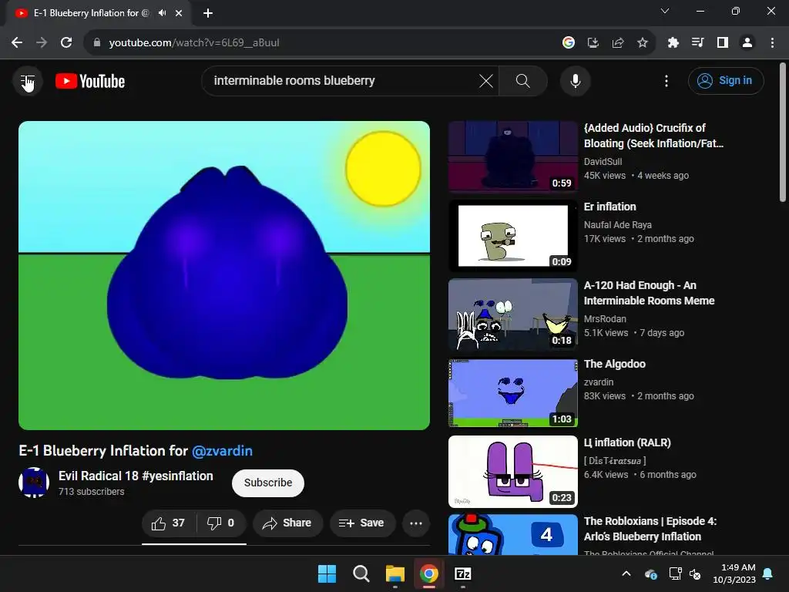Open The Algodoo video thumbnail
Image resolution: width=789 pixels, height=592 pixels.
pos(512,392)
